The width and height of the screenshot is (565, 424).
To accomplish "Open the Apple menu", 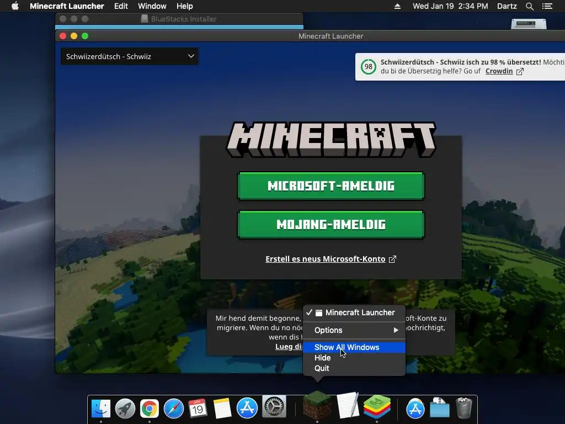I will [15, 6].
